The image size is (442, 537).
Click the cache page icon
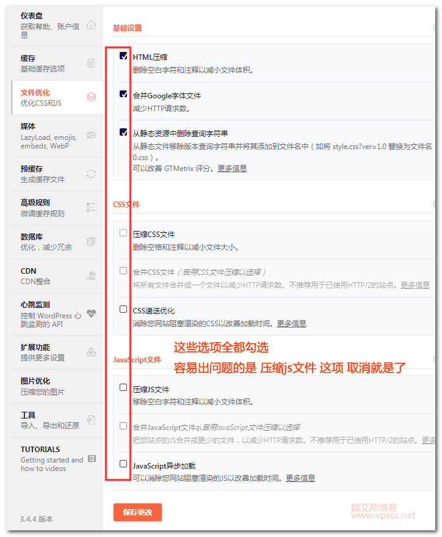tap(91, 63)
